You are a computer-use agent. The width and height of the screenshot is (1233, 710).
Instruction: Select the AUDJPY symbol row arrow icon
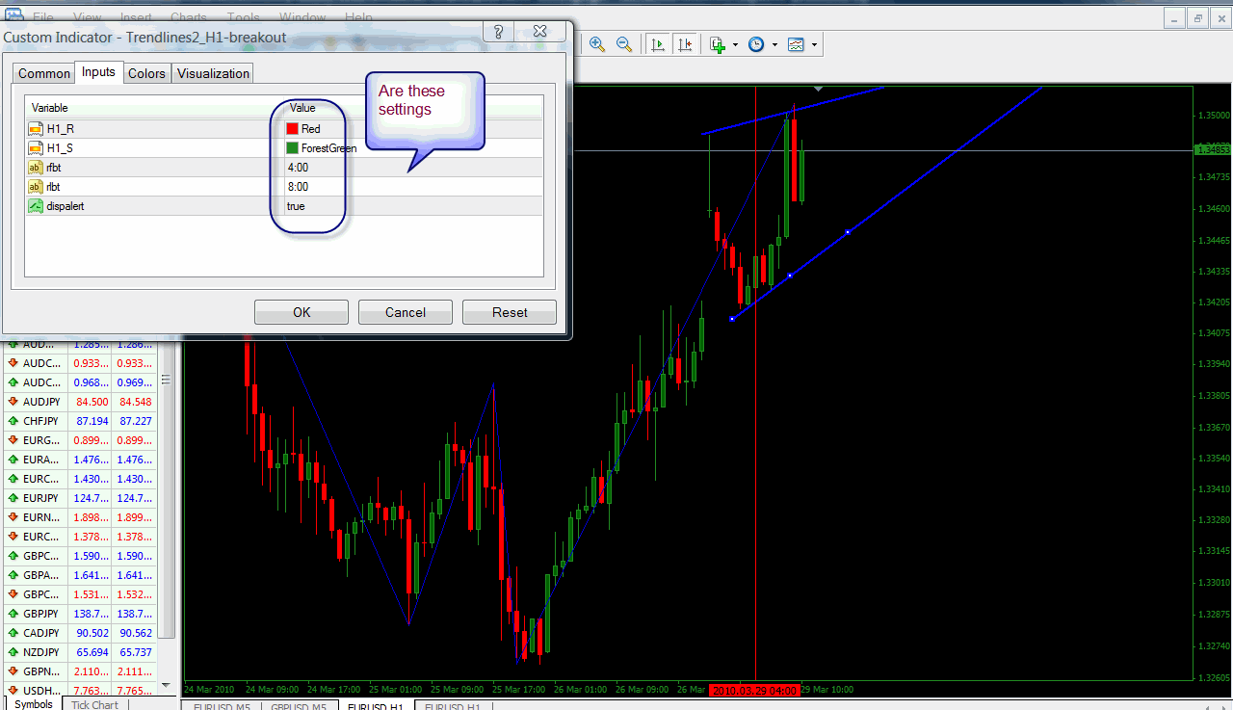pos(13,402)
